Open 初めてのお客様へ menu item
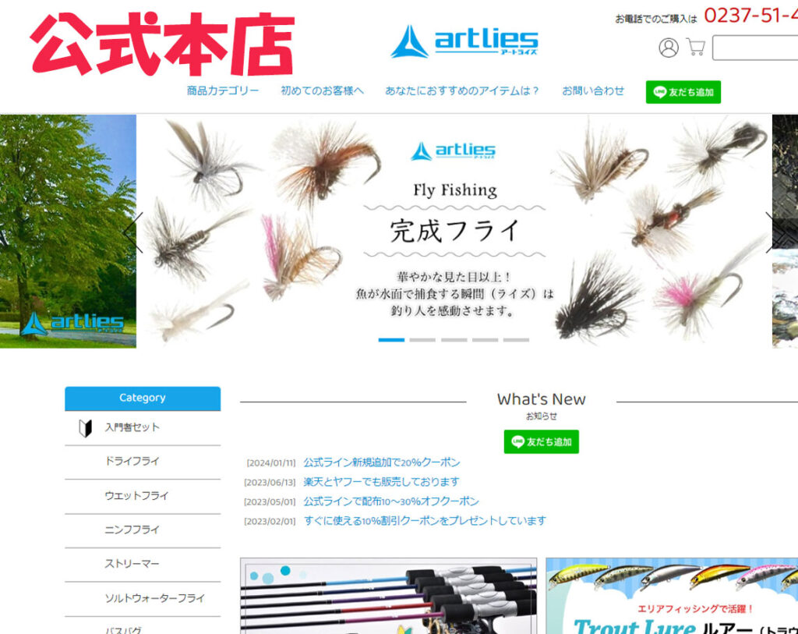 [322, 91]
